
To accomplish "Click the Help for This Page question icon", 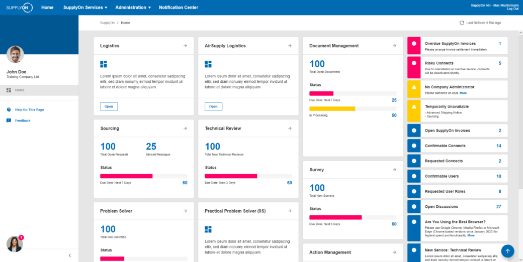I will tap(9, 109).
